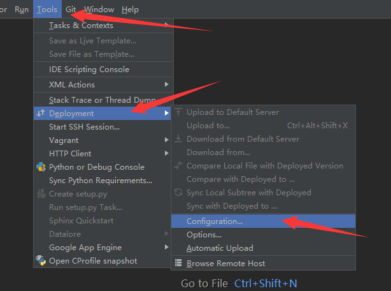Select Save File as Template...
This screenshot has height=291, width=391.
click(x=104, y=54)
